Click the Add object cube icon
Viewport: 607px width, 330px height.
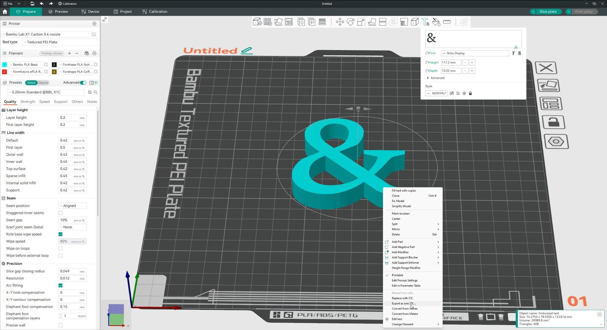pyautogui.click(x=257, y=22)
